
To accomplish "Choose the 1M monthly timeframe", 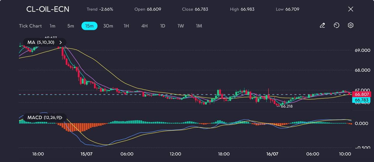I will tap(199, 26).
